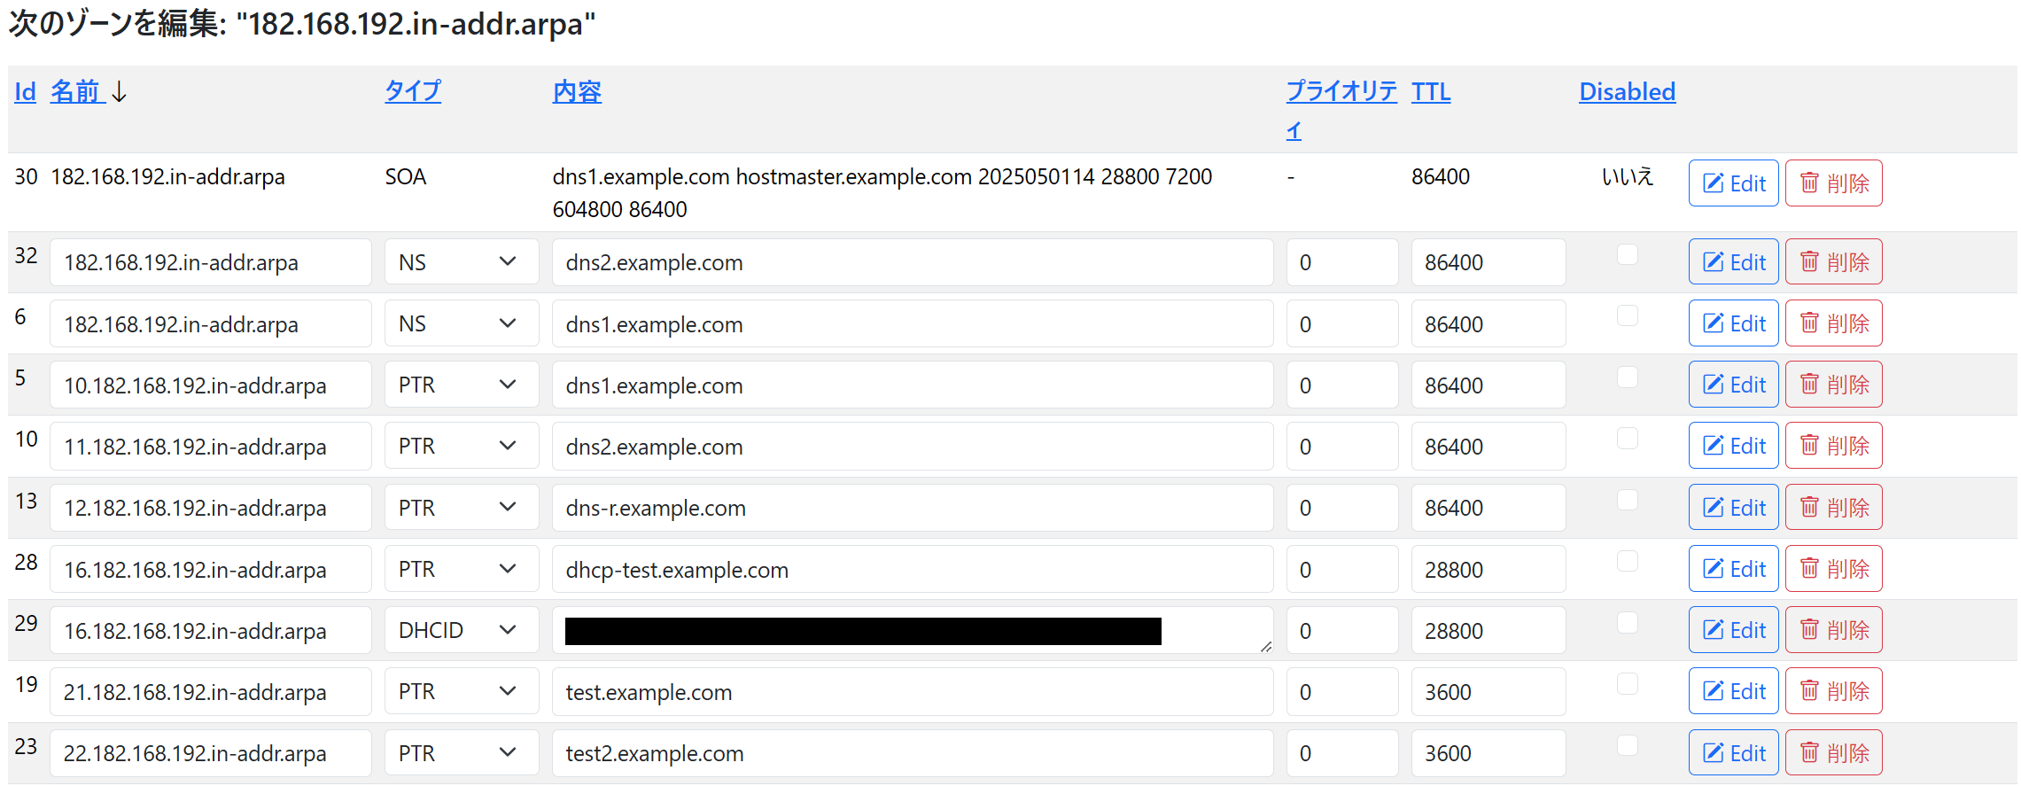The height and width of the screenshot is (786, 2021).
Task: Sort records by Id column
Action: 25,91
